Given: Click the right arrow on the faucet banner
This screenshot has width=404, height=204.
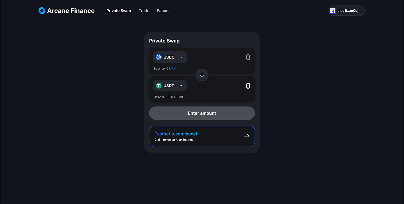Looking at the screenshot, I should coord(247,136).
